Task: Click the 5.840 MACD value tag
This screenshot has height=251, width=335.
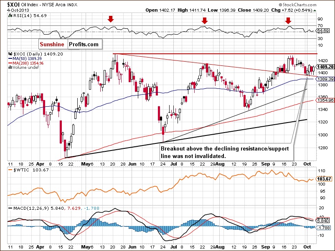Action: click(x=323, y=221)
